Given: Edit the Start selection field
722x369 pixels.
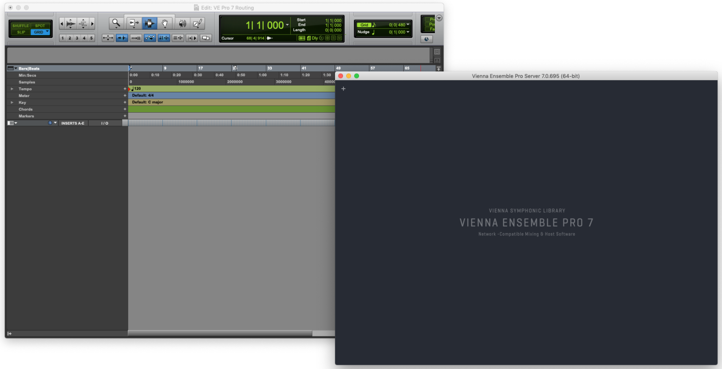Looking at the screenshot, I should coord(333,20).
